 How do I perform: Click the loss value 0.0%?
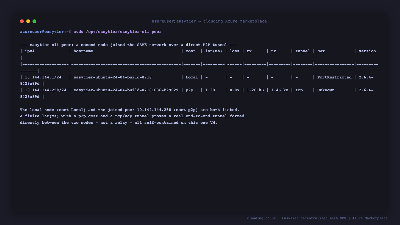point(235,90)
